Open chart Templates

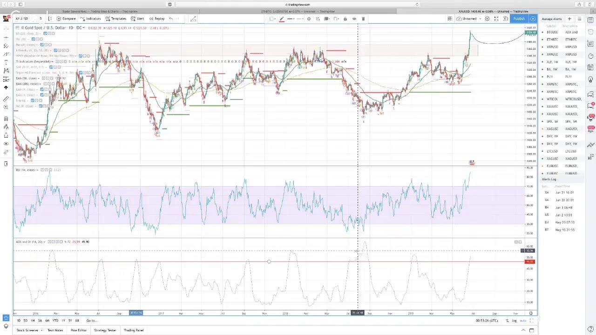coord(116,19)
